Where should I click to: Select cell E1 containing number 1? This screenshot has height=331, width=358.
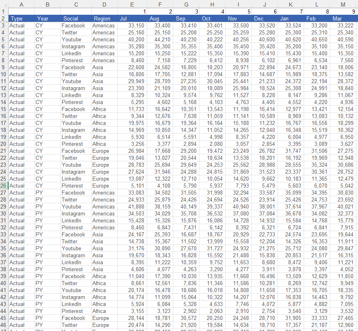point(132,11)
